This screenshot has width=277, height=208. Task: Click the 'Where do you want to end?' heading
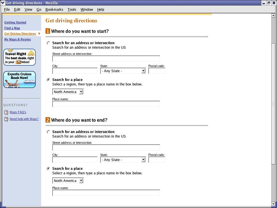click(79, 120)
